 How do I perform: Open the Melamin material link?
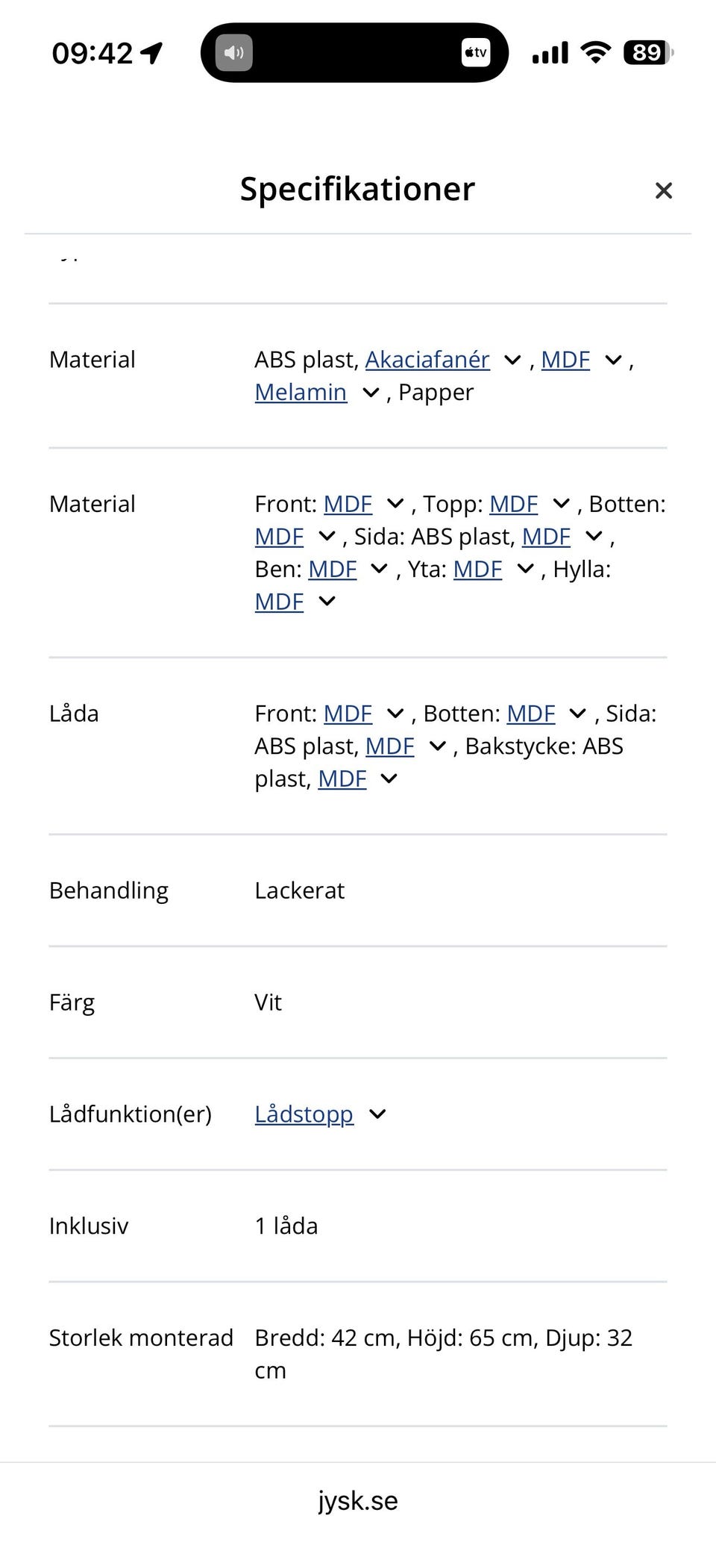(301, 393)
